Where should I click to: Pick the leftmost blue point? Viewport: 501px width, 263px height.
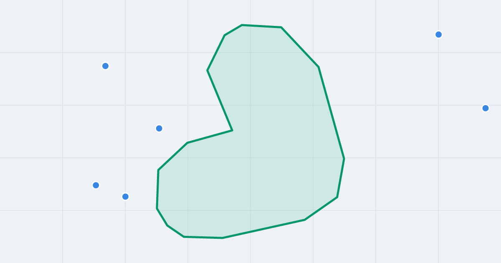point(96,185)
